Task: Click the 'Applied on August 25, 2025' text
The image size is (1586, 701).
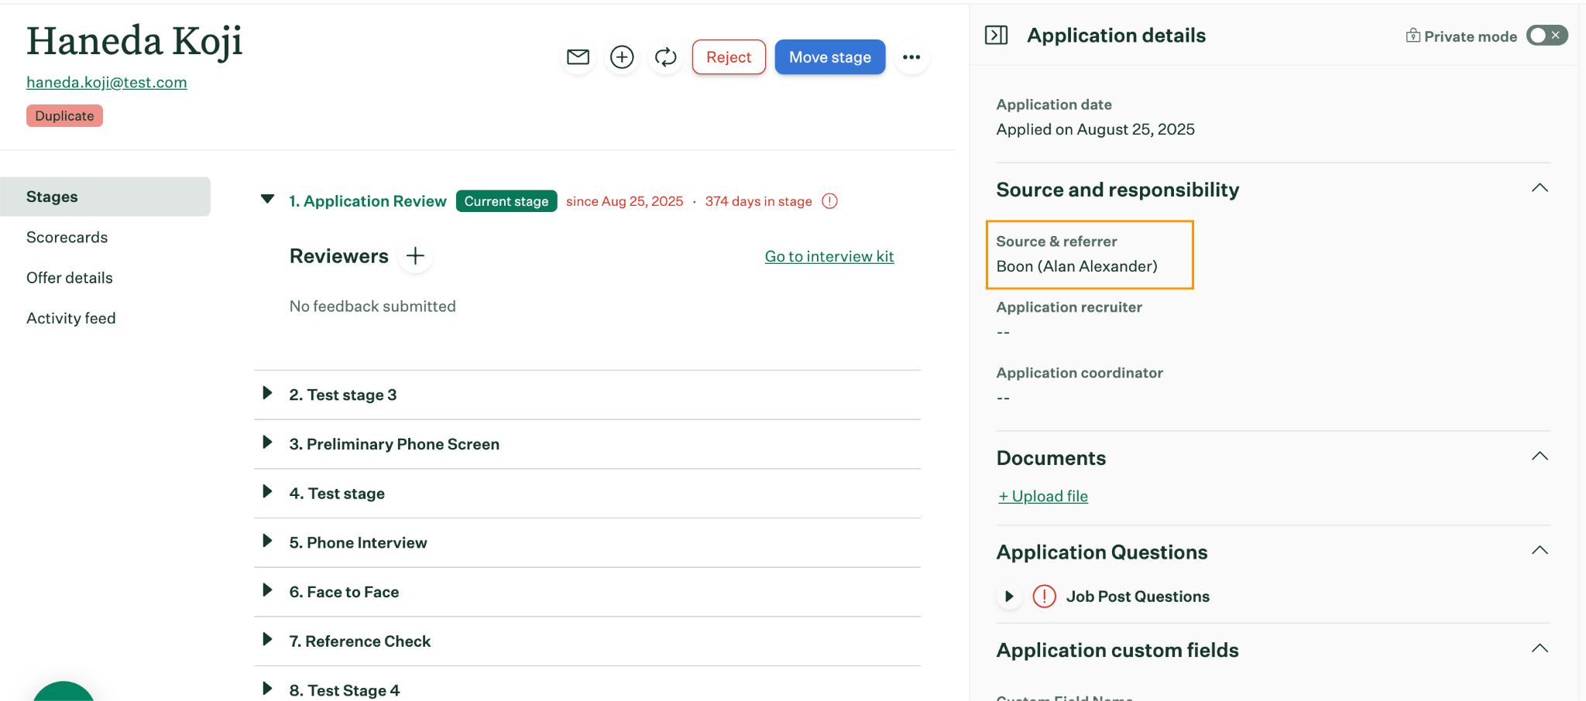Action: [1095, 129]
